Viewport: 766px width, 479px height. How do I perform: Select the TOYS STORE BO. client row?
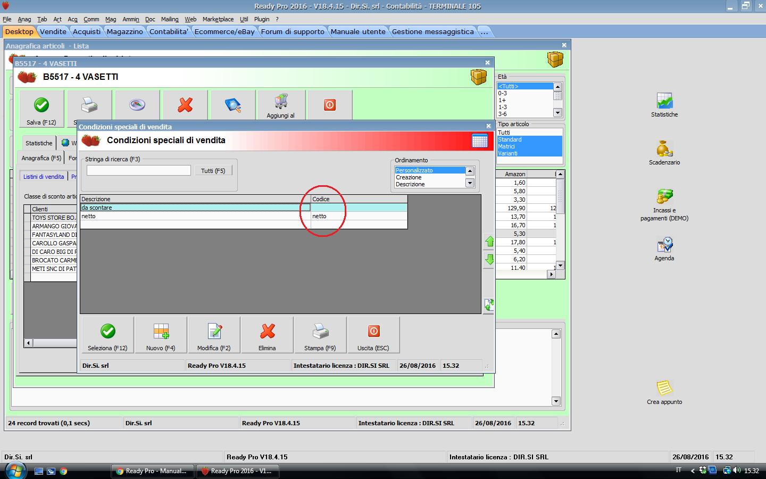point(54,218)
